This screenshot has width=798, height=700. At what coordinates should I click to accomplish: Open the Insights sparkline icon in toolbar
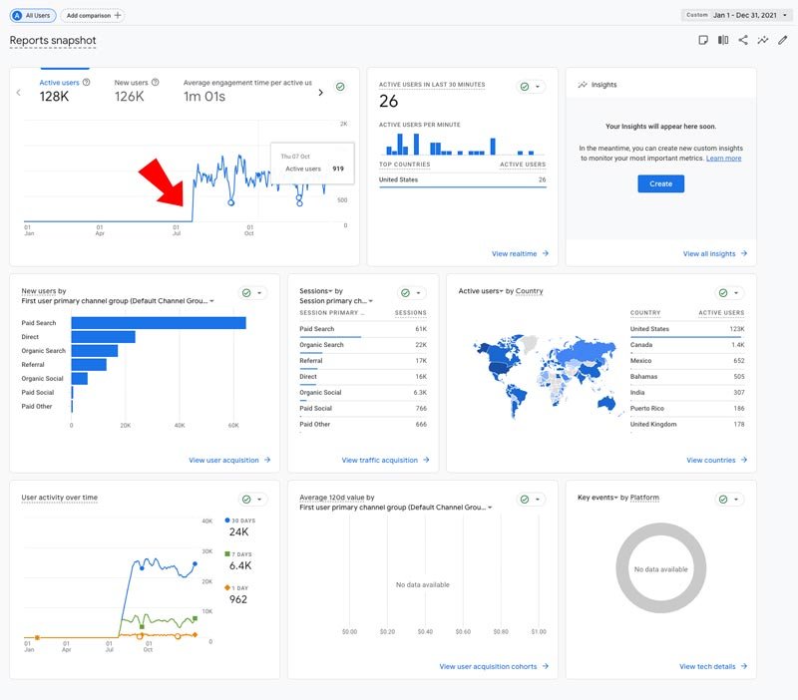[x=763, y=40]
